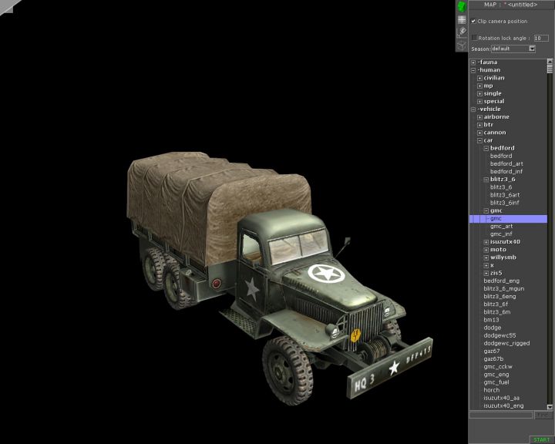Click the Find button
555x444 pixels.
point(543,415)
